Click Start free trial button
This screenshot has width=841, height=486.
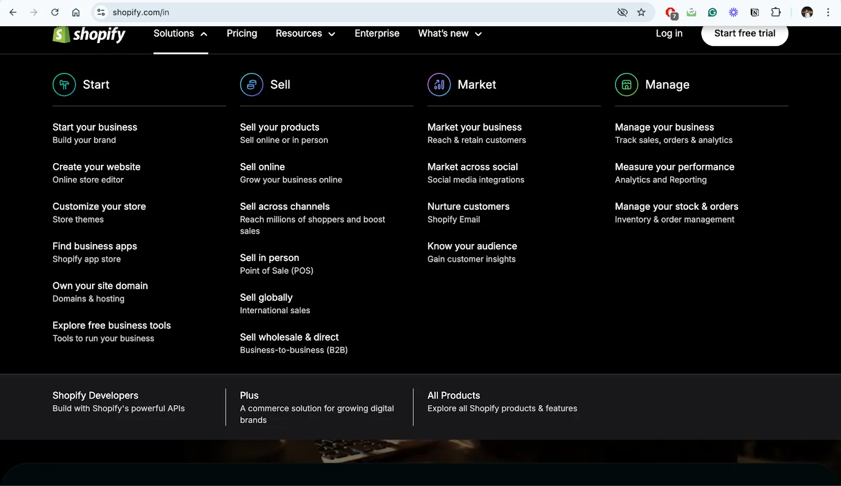pyautogui.click(x=745, y=34)
